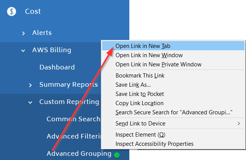Open the Advanced Filtering link
Screen dimensions: 246x160
(x=74, y=136)
